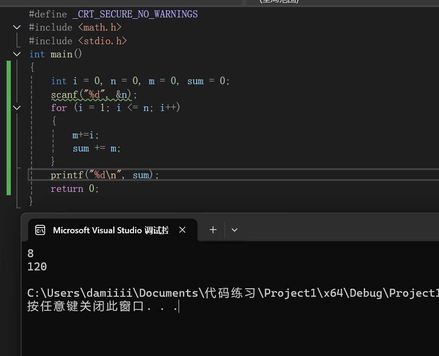Collapse the main() function fold chevron
The height and width of the screenshot is (356, 439).
pyautogui.click(x=17, y=54)
